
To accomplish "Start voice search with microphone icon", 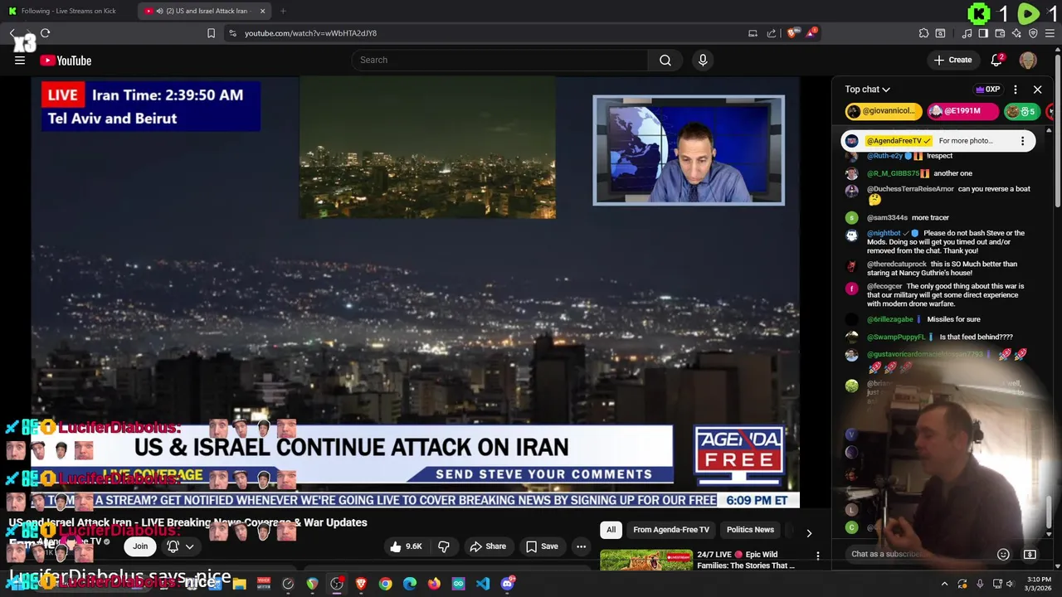I will [703, 60].
